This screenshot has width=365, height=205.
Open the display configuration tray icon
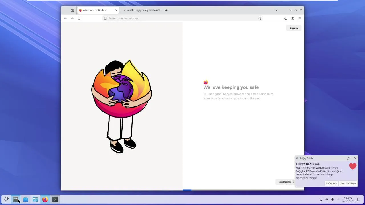pos(321,199)
